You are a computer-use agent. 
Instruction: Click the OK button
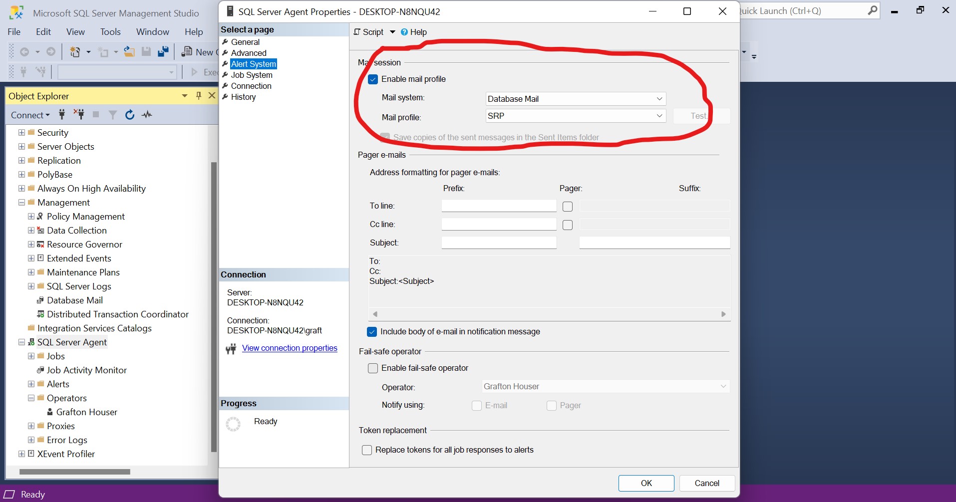pos(646,483)
